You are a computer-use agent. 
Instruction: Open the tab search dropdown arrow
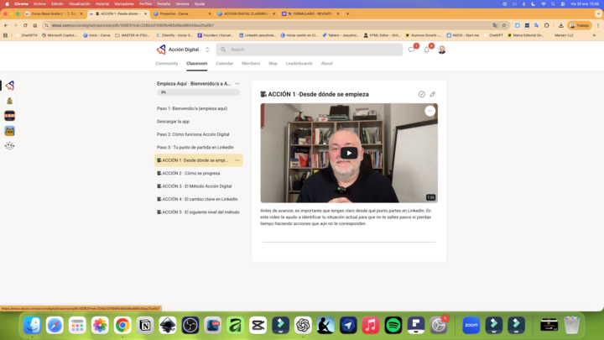click(598, 13)
